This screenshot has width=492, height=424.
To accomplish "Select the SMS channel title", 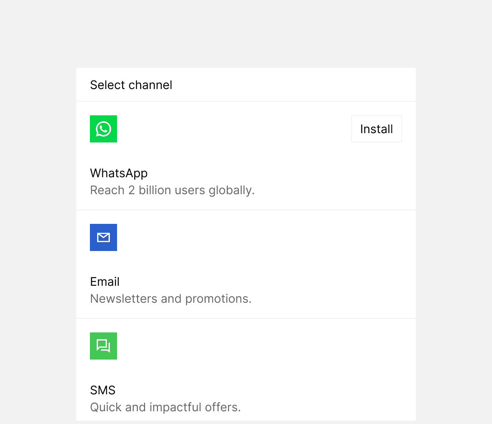I will pyautogui.click(x=103, y=390).
